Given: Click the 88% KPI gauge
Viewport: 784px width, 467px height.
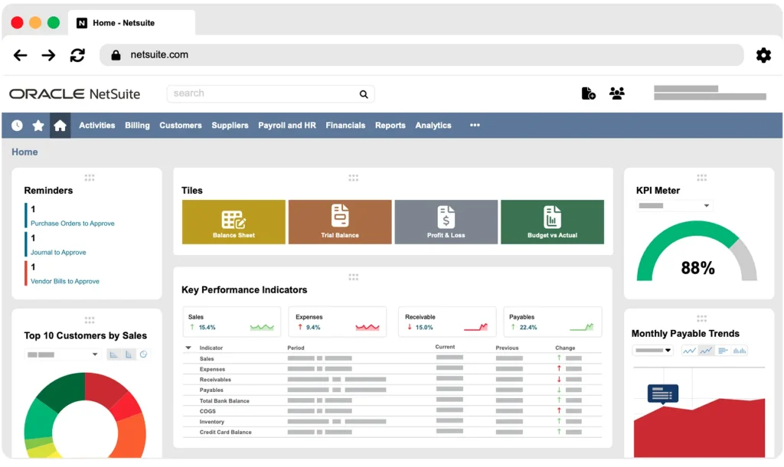Looking at the screenshot, I should 697,253.
